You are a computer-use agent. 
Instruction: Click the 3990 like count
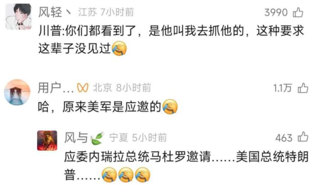(x=276, y=13)
